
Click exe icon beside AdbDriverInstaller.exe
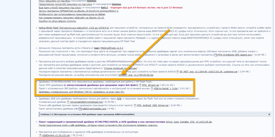pos(80,109)
